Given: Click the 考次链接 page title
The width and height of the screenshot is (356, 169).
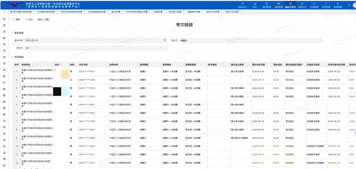Looking at the screenshot, I should (184, 25).
